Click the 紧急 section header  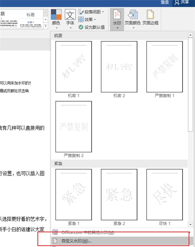(x=120, y=163)
